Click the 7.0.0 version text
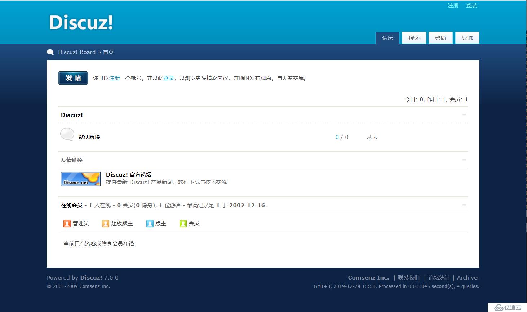Image resolution: width=527 pixels, height=312 pixels. pyautogui.click(x=111, y=278)
